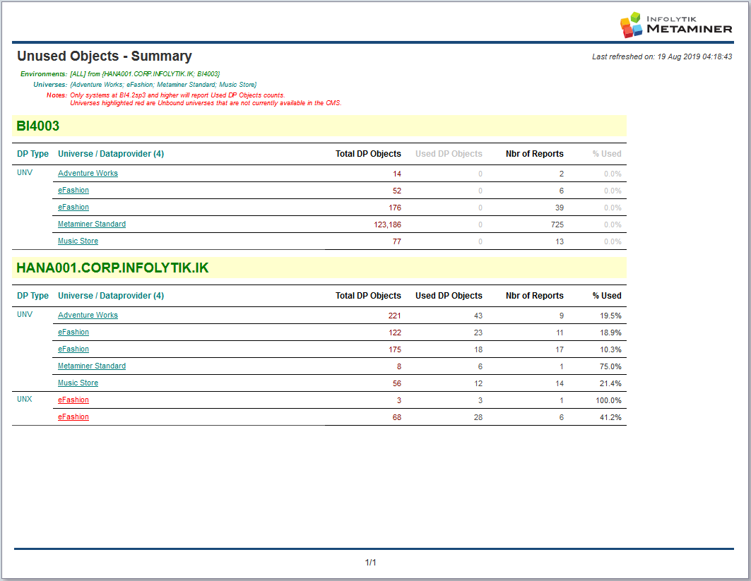Open Adventure Works link under HANA001
The height and width of the screenshot is (581, 751).
88,315
